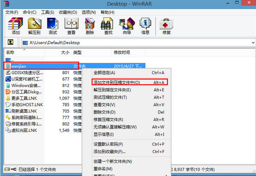
Task: Click the 测试 (Test) toolbar icon
Action: tap(53, 26)
